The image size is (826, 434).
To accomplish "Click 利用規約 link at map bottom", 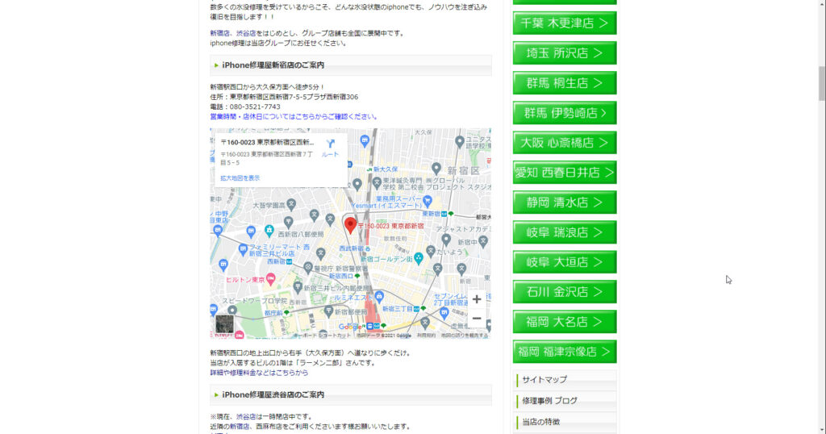I will [x=426, y=336].
